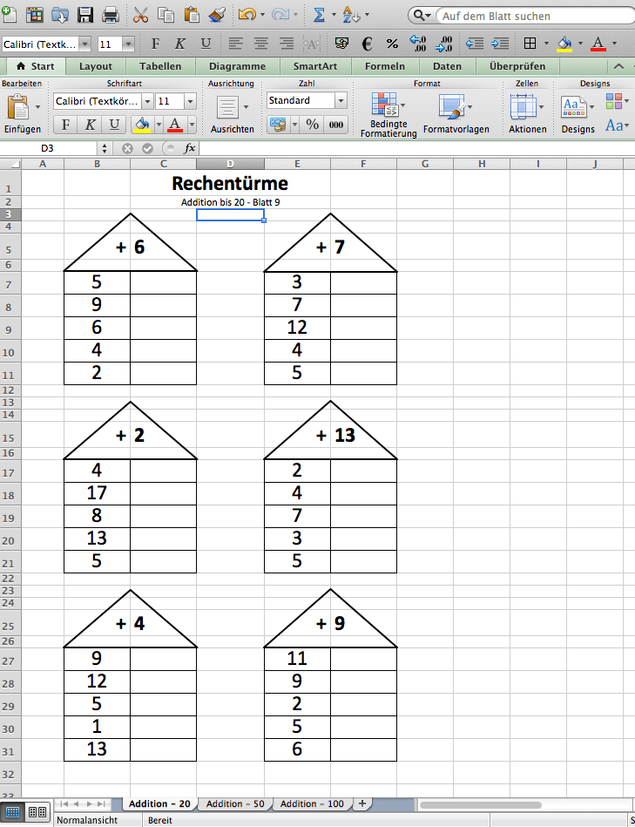Image resolution: width=635 pixels, height=827 pixels.
Task: Click the Ausrichten button
Action: (232, 114)
